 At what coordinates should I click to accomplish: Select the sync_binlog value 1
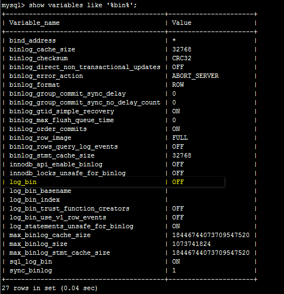[x=174, y=271]
